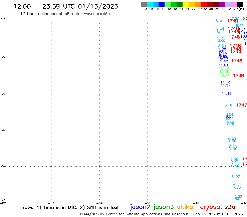Pick the yellow swatch in the wave-height legend
This screenshot has width=247, height=217.
[x=186, y=4]
